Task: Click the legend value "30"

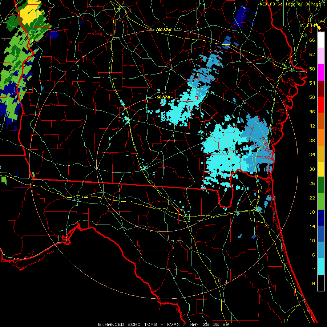Action: (x=312, y=169)
